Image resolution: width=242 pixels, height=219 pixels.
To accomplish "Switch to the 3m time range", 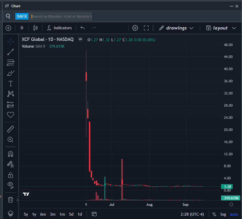I will coord(52,214).
